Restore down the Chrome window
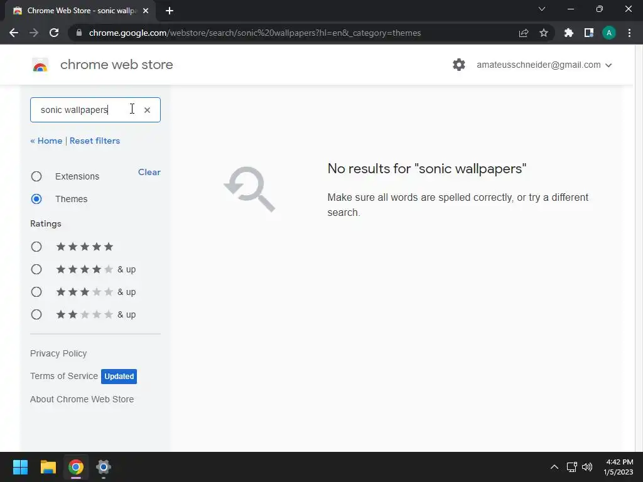 (x=600, y=9)
